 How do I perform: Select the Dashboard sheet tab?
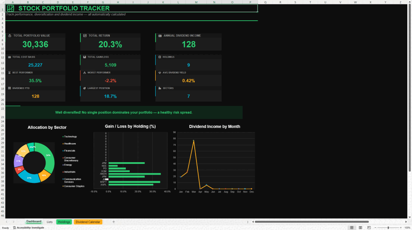click(x=34, y=222)
